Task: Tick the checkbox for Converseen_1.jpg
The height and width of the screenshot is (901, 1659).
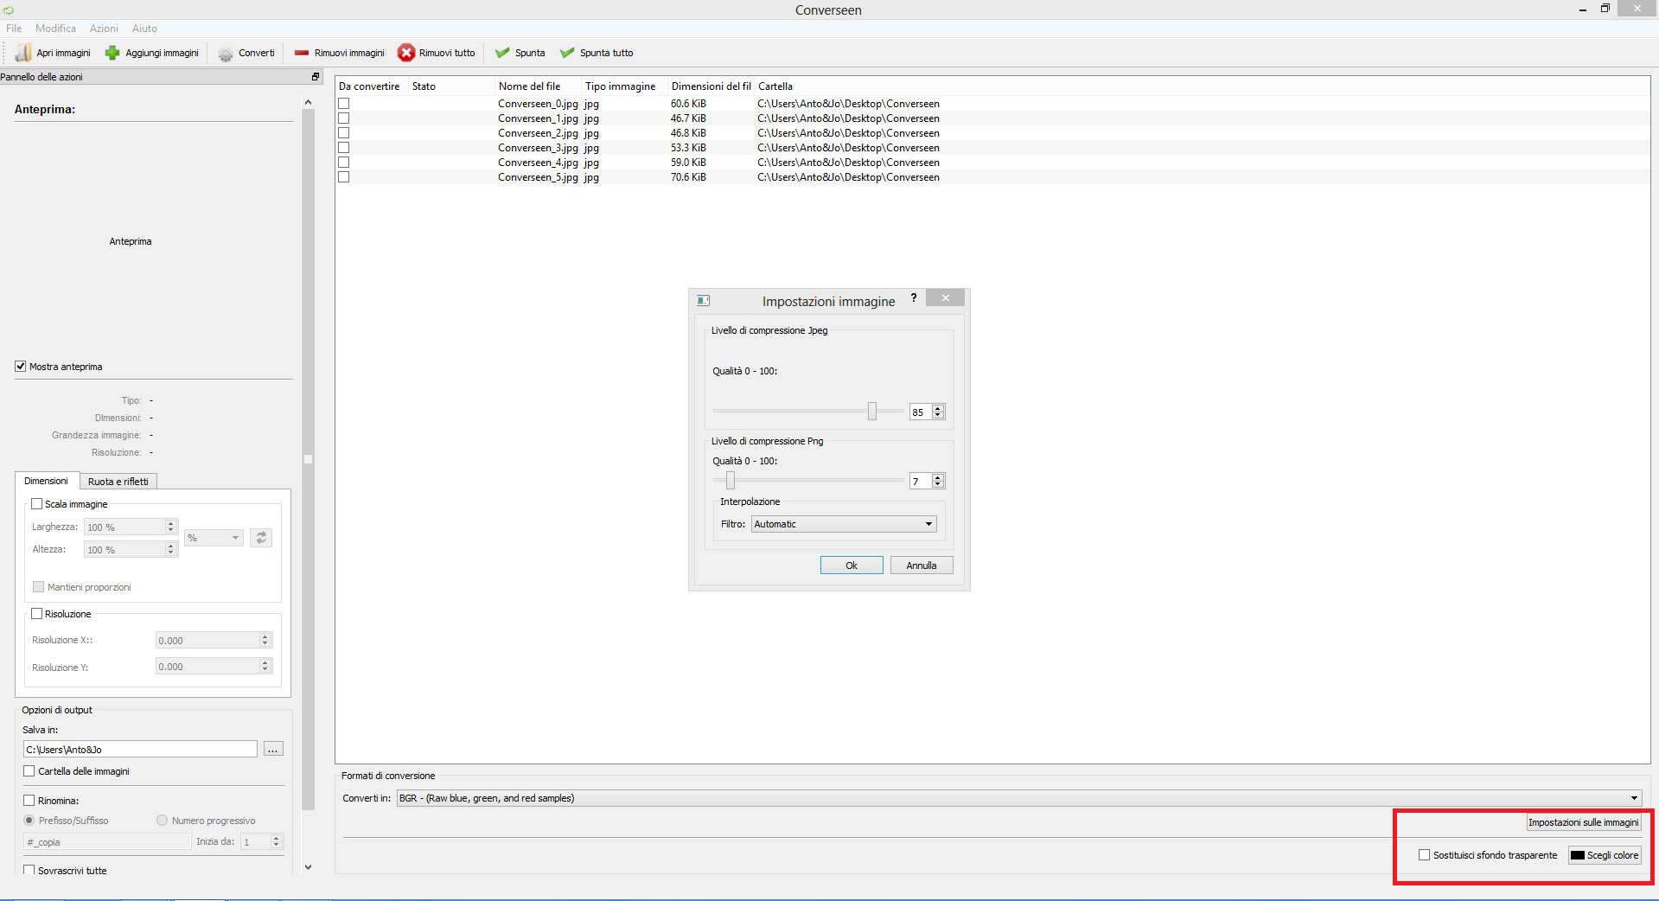Action: (x=344, y=118)
